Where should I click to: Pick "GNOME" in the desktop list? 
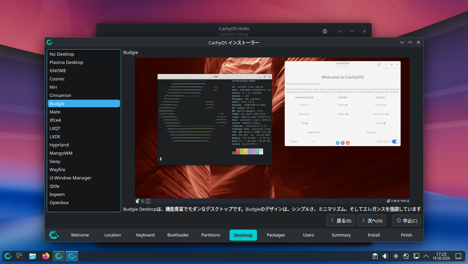click(x=84, y=70)
